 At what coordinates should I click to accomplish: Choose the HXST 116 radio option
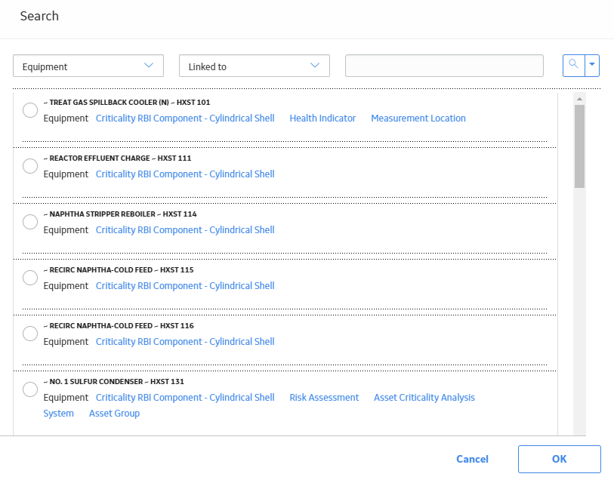[x=30, y=334]
